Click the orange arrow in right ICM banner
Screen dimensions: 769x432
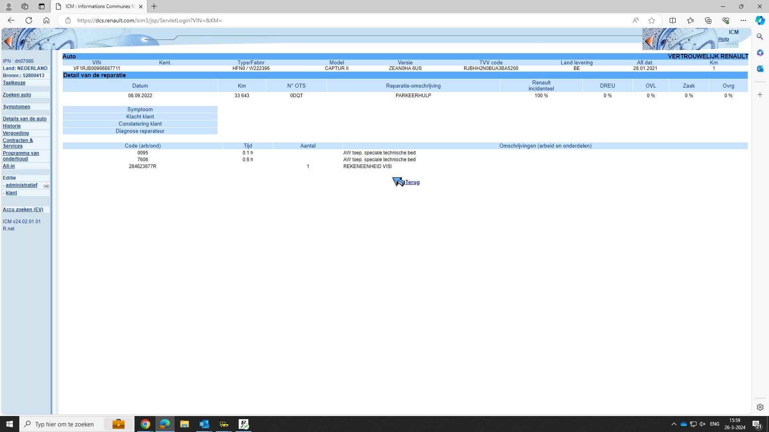tap(649, 41)
